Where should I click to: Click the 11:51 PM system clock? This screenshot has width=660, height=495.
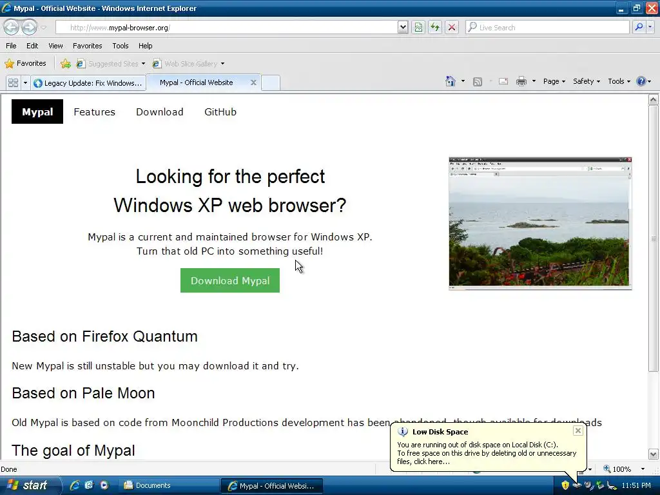tap(636, 485)
